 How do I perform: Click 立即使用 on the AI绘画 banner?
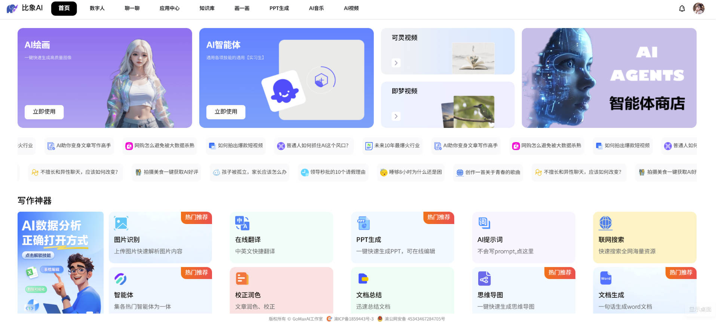pyautogui.click(x=44, y=112)
